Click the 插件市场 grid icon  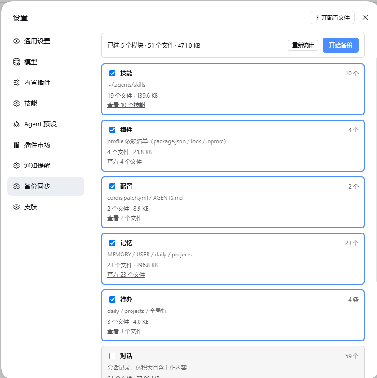point(16,145)
